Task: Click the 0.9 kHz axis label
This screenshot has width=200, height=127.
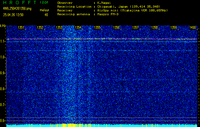Action: 3,73
